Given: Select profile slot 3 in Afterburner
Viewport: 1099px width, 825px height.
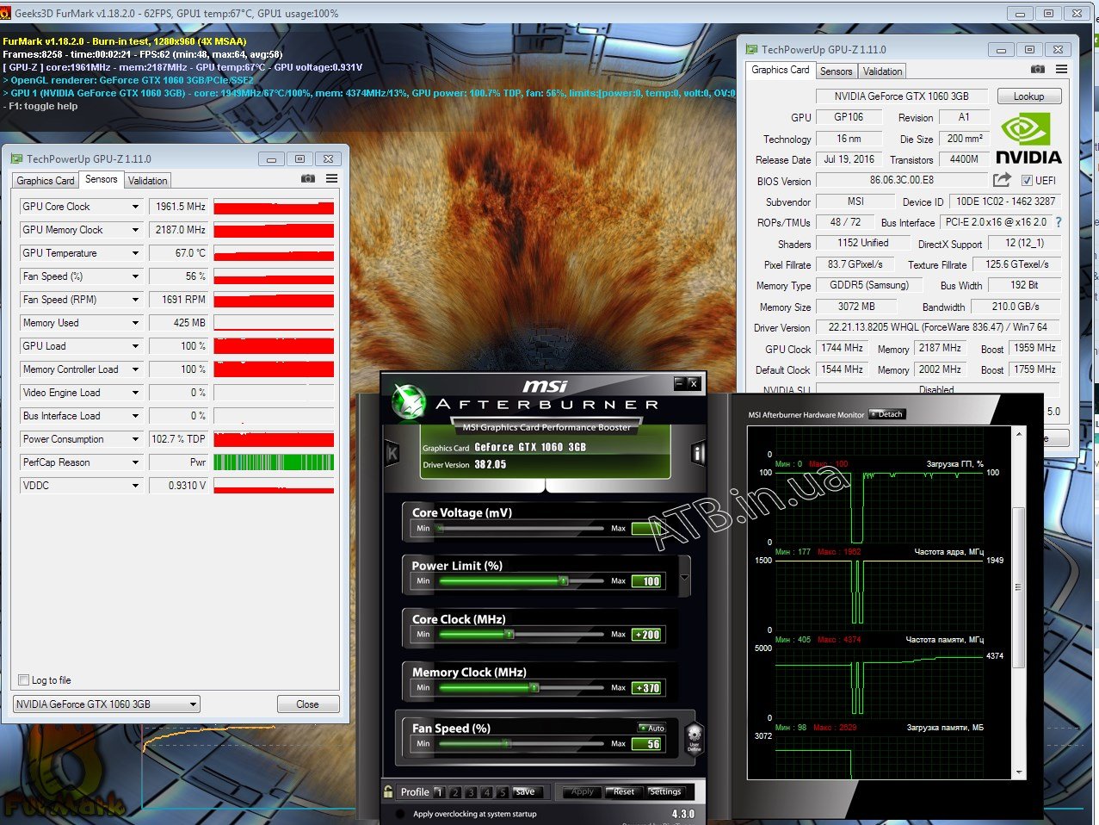Looking at the screenshot, I should (x=471, y=792).
